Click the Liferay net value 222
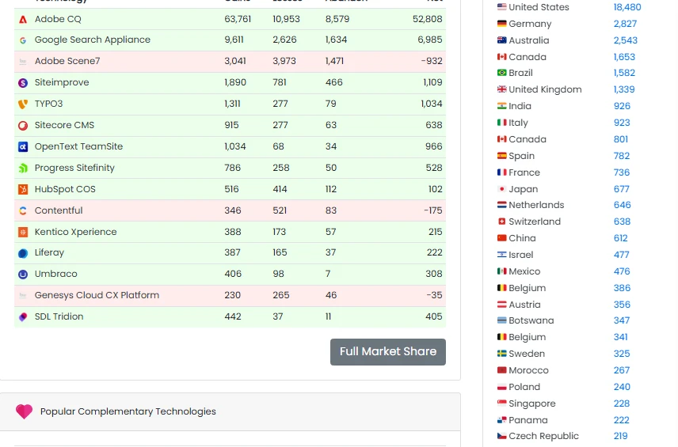The height and width of the screenshot is (447, 678). coord(435,252)
